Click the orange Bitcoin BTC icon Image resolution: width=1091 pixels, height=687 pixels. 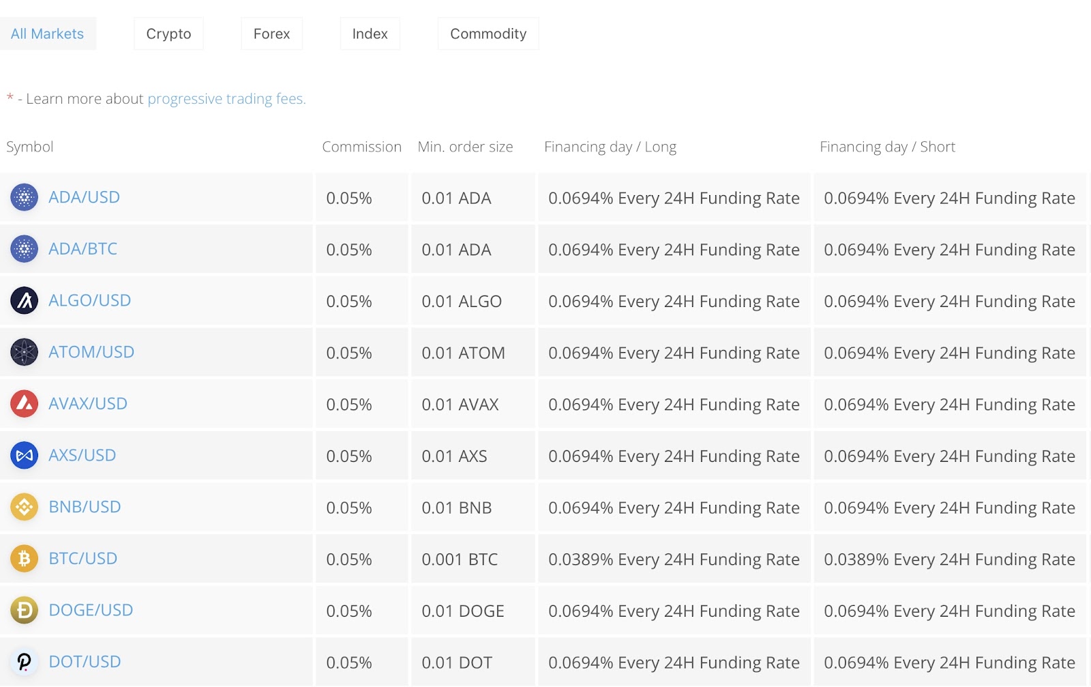(24, 559)
